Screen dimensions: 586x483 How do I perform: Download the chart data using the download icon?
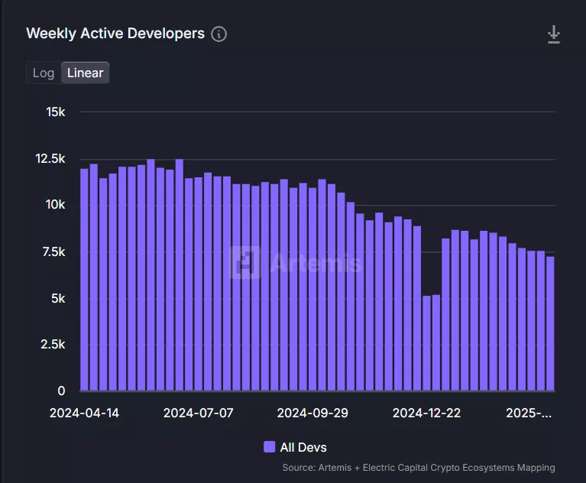pyautogui.click(x=554, y=34)
